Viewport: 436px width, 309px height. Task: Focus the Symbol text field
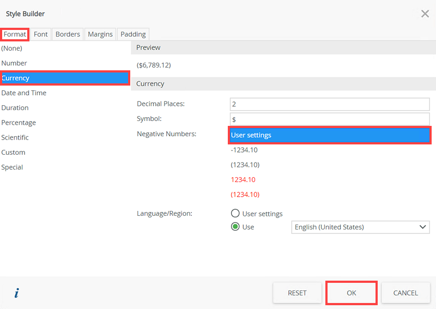pyautogui.click(x=330, y=119)
